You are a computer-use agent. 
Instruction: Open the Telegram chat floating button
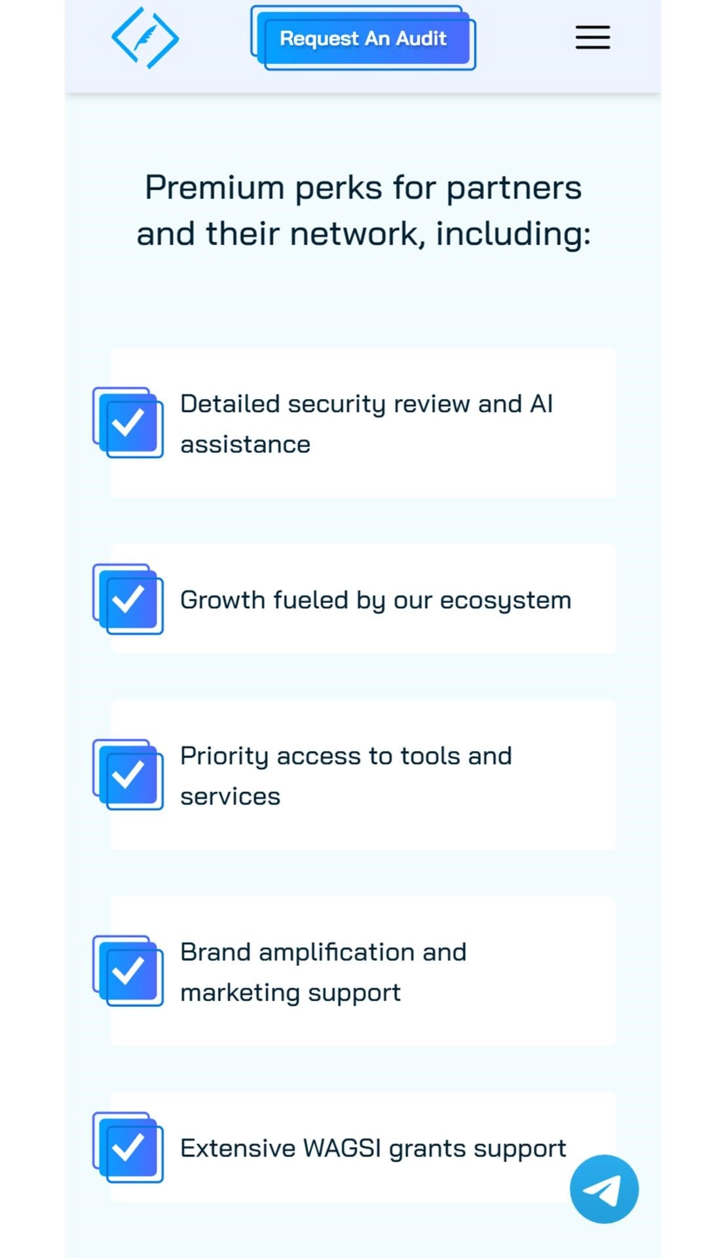603,1189
